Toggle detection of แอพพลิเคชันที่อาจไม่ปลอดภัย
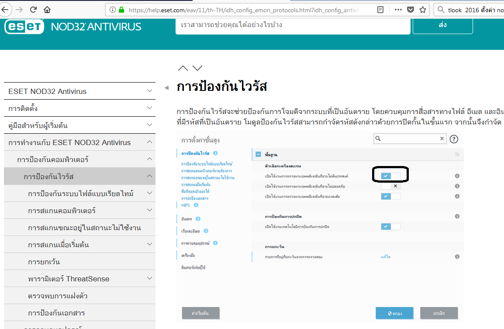This screenshot has height=329, width=504. coord(390,186)
